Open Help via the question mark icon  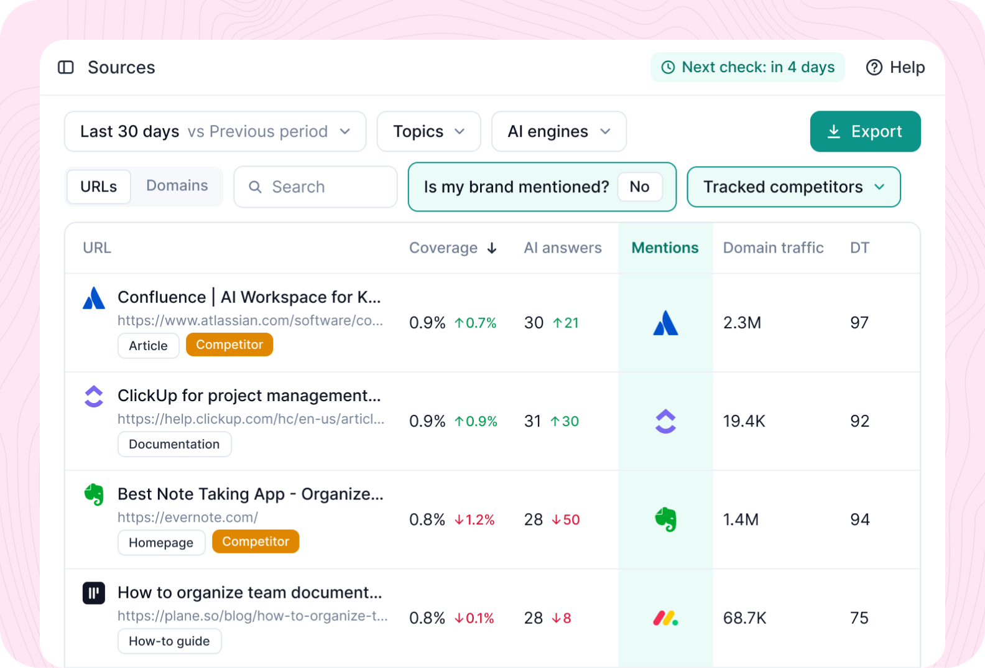coord(874,67)
